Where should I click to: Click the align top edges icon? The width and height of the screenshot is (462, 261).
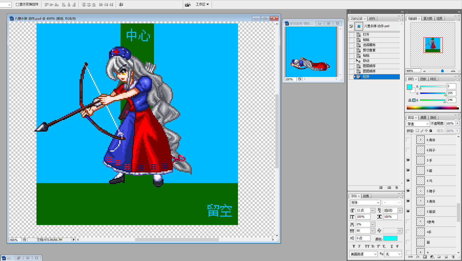[46, 4]
